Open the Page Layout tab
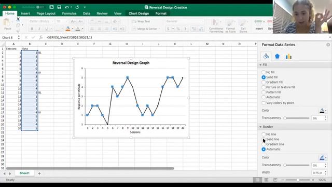 [46, 14]
